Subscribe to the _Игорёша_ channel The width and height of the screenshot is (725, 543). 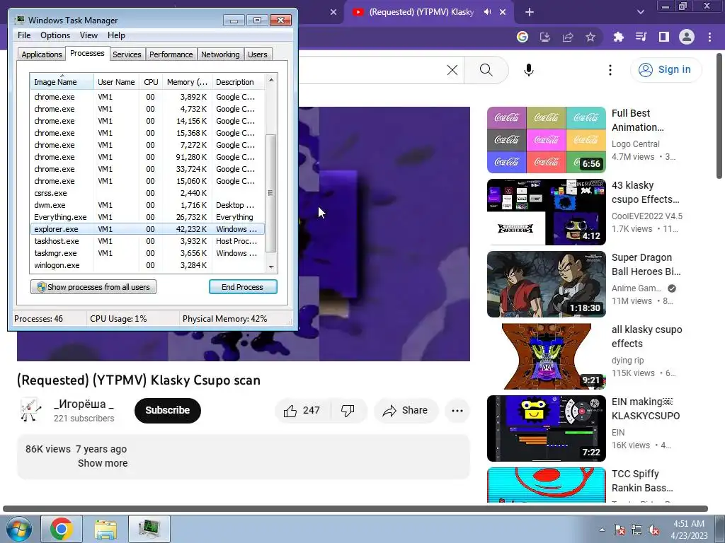point(167,411)
